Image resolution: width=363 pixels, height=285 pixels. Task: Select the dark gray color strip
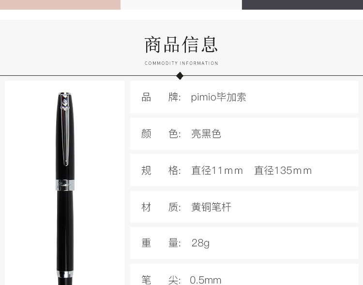[x=302, y=5]
